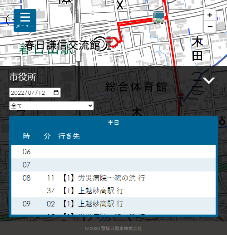
Task: Zoom out with the minus map control
Action: [210, 27]
